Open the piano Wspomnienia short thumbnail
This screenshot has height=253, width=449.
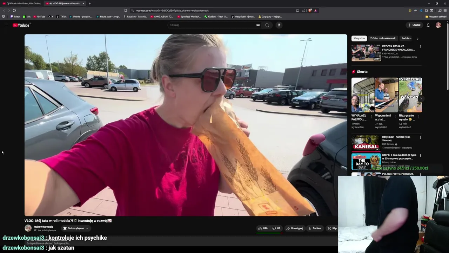point(387,95)
